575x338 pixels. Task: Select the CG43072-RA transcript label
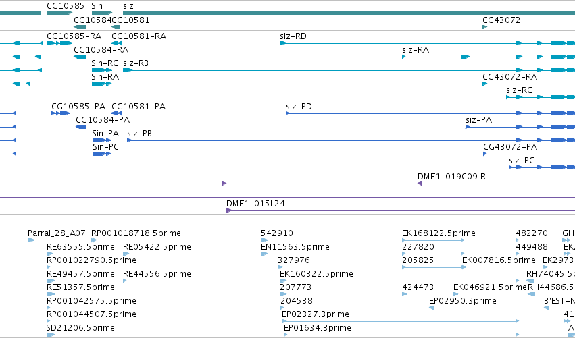pyautogui.click(x=509, y=77)
